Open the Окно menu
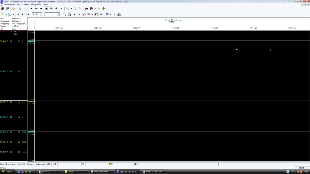Screen dimensions: 310x174 pos(45,5)
